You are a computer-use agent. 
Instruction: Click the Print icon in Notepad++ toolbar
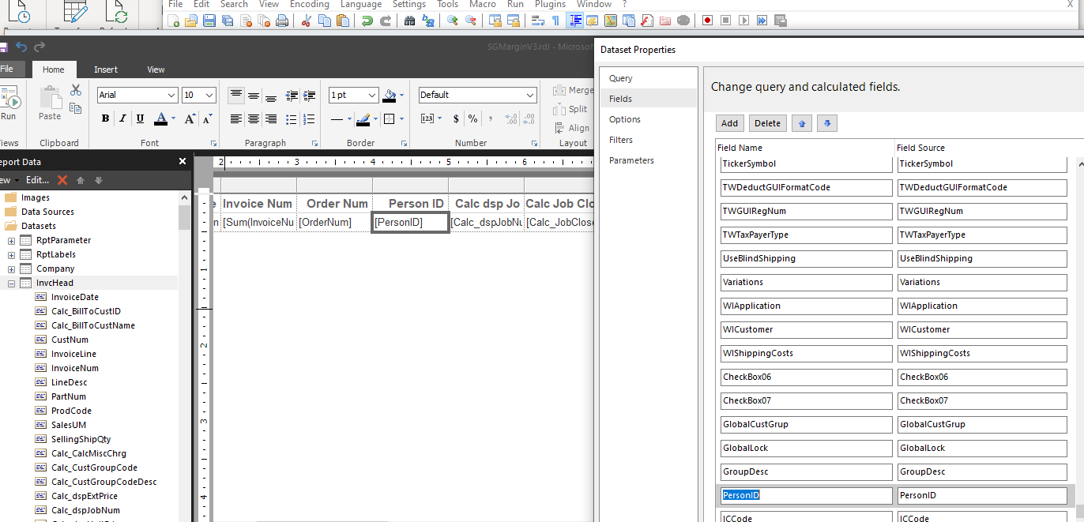pos(282,21)
